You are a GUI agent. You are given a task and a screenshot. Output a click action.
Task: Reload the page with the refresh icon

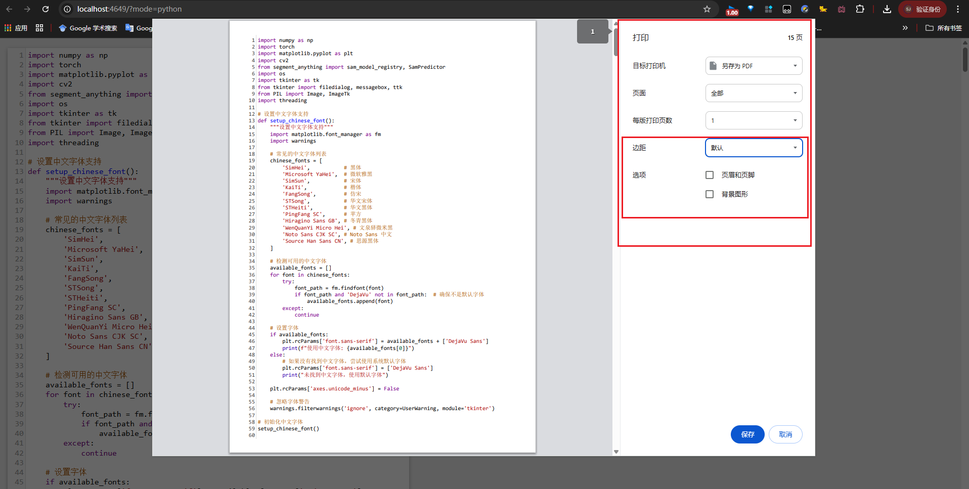coord(46,9)
